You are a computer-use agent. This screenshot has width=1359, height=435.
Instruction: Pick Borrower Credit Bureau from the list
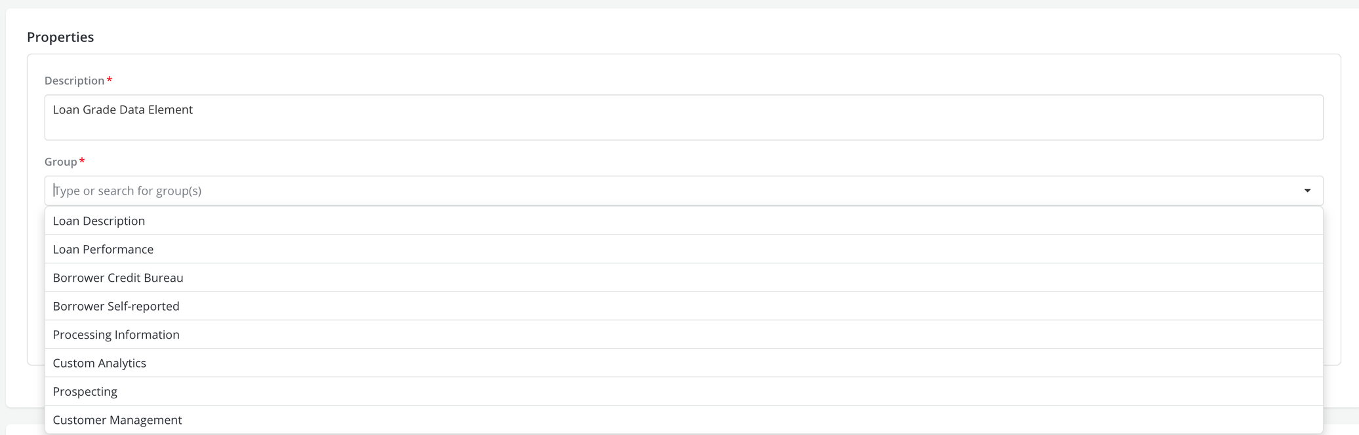(118, 278)
